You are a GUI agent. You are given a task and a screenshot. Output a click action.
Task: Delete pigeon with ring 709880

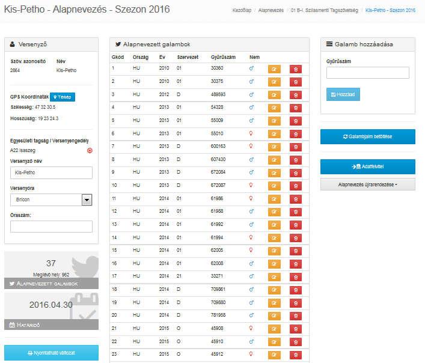click(295, 303)
